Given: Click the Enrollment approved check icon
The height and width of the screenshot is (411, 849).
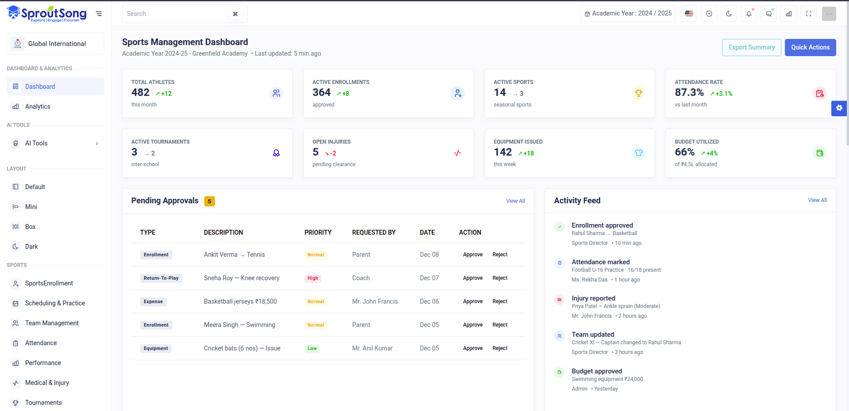Looking at the screenshot, I should click(x=559, y=227).
